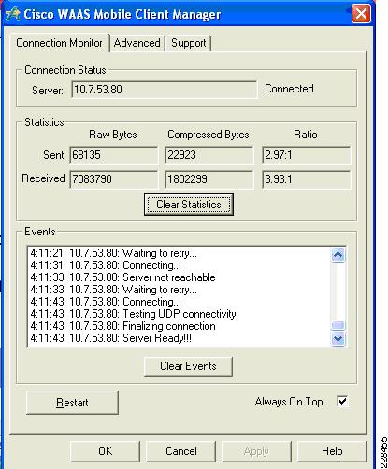
Task: Click the Raw Bytes column label
Action: (x=113, y=135)
